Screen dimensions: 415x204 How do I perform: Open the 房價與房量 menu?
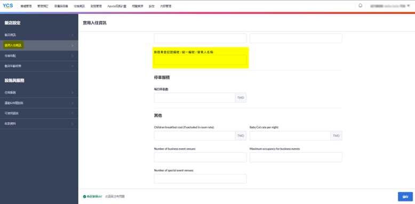pyautogui.click(x=61, y=6)
